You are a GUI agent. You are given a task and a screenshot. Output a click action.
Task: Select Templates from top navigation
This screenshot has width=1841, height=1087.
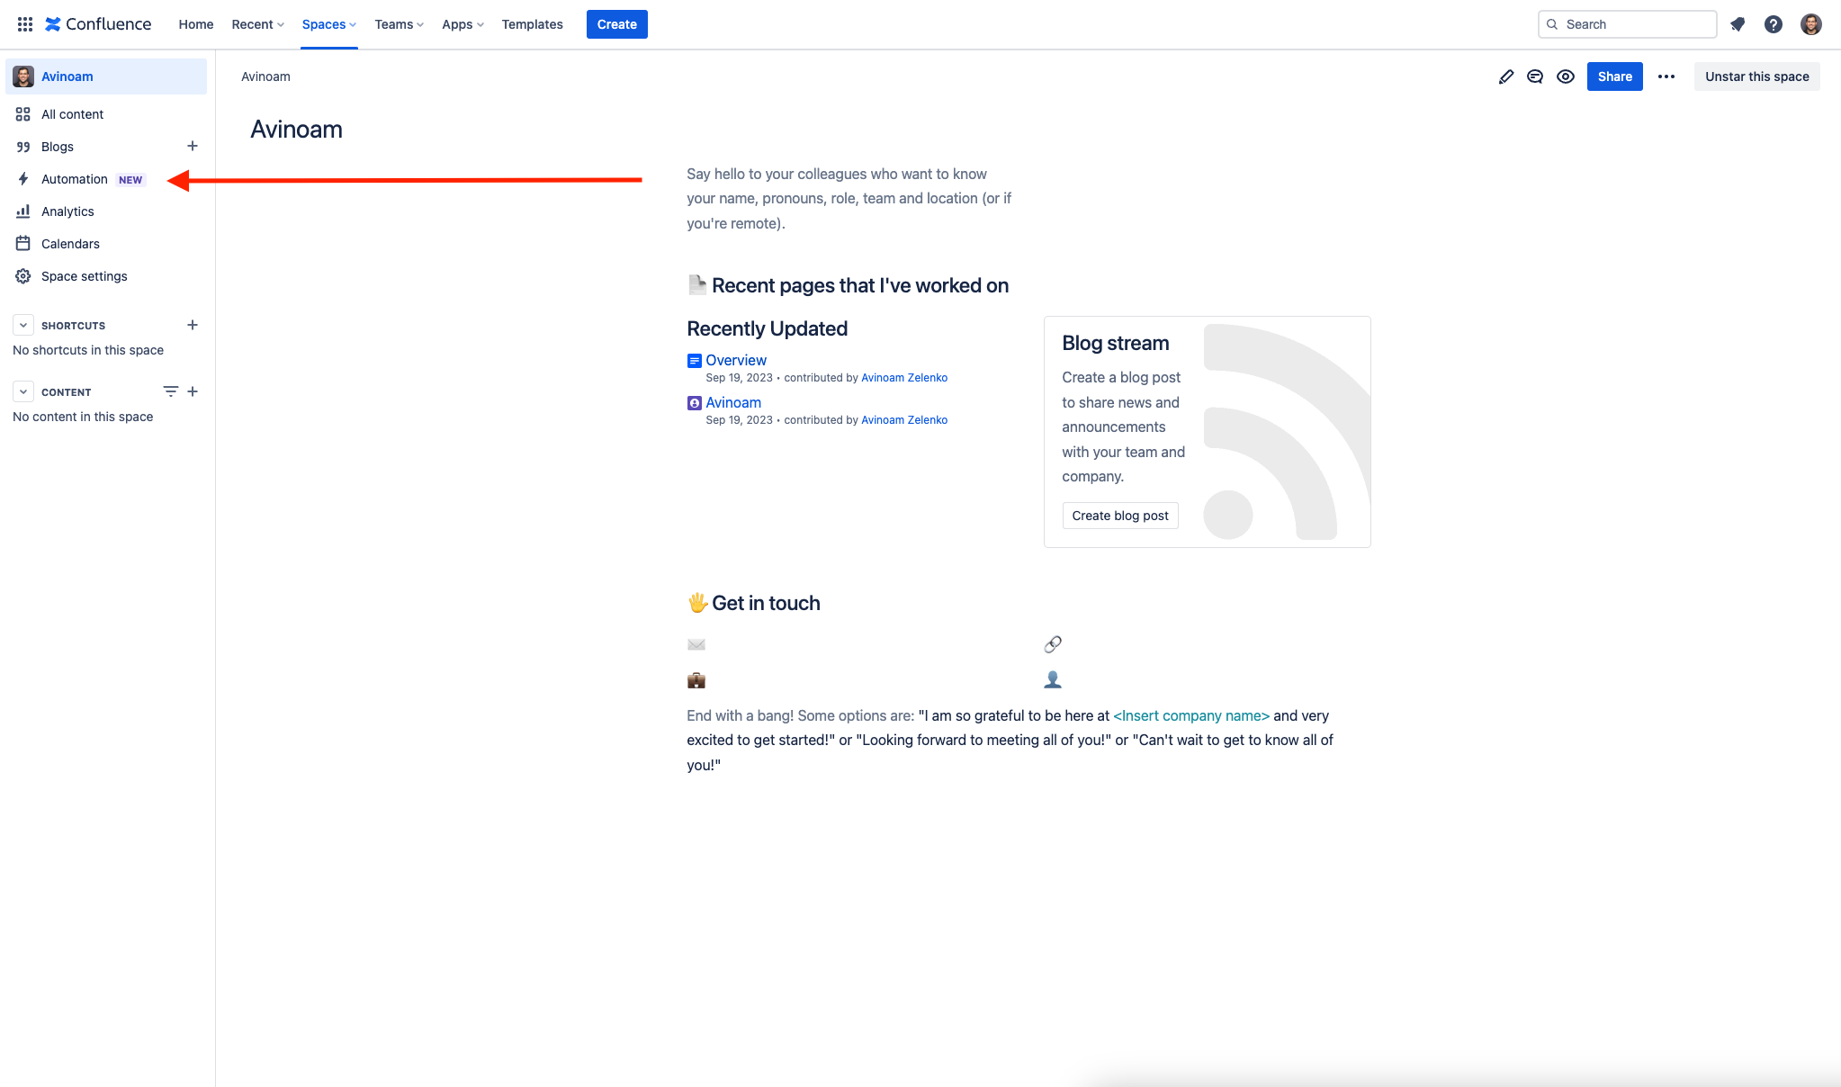(x=532, y=23)
